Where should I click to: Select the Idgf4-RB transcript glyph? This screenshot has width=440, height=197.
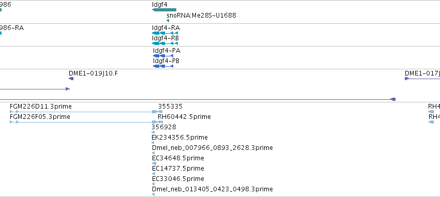click(165, 43)
